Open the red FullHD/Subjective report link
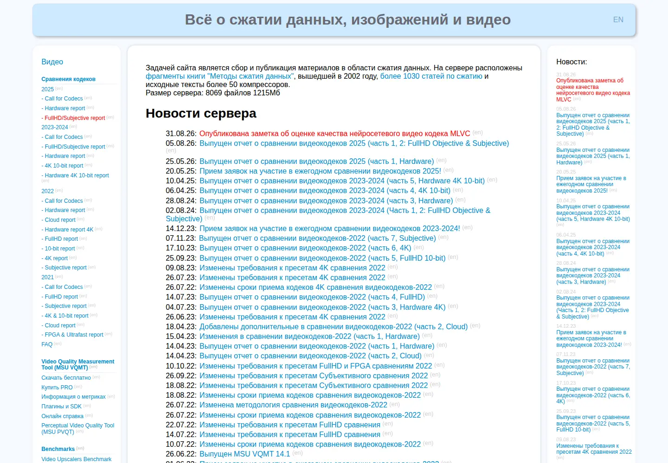The image size is (668, 463). pyautogui.click(x=75, y=118)
